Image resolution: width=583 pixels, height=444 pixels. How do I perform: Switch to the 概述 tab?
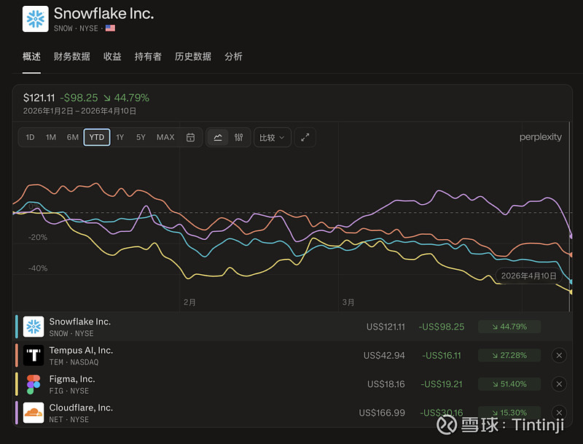tap(31, 57)
